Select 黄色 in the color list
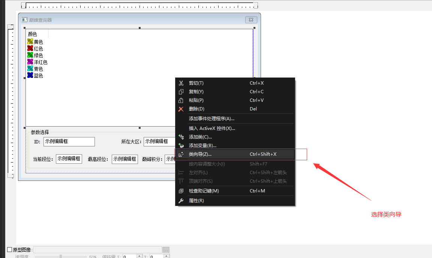 tap(37, 42)
